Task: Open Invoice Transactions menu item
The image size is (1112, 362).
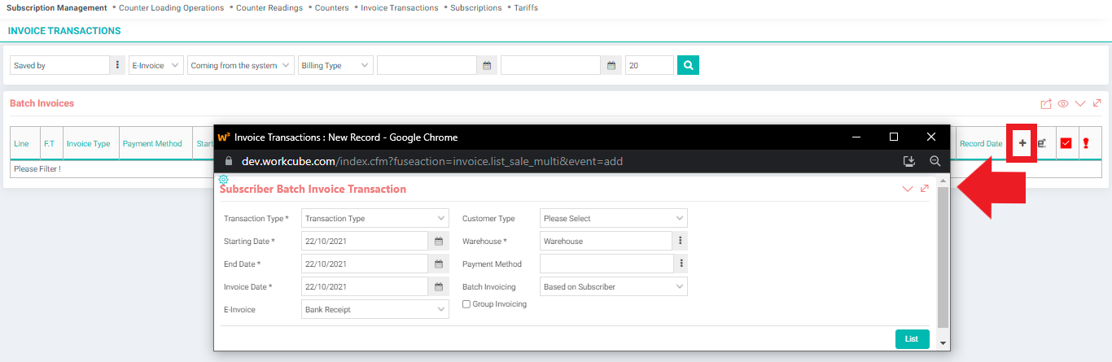Action: click(x=399, y=7)
